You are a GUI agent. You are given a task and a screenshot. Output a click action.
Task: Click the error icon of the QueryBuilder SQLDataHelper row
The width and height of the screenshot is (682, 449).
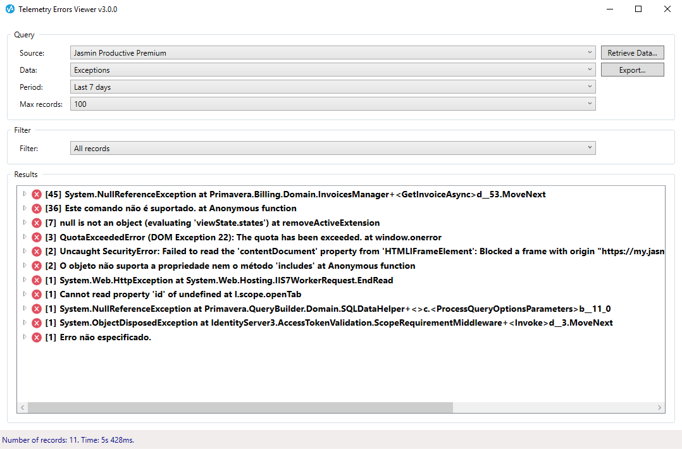[x=37, y=309]
